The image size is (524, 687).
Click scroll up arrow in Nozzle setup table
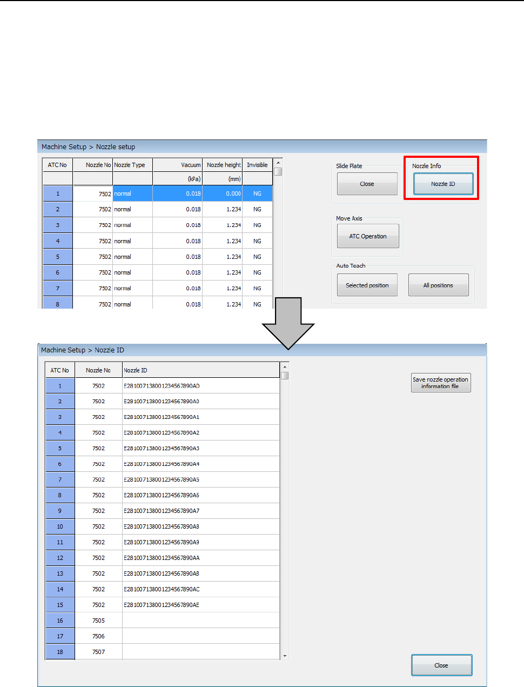[278, 163]
